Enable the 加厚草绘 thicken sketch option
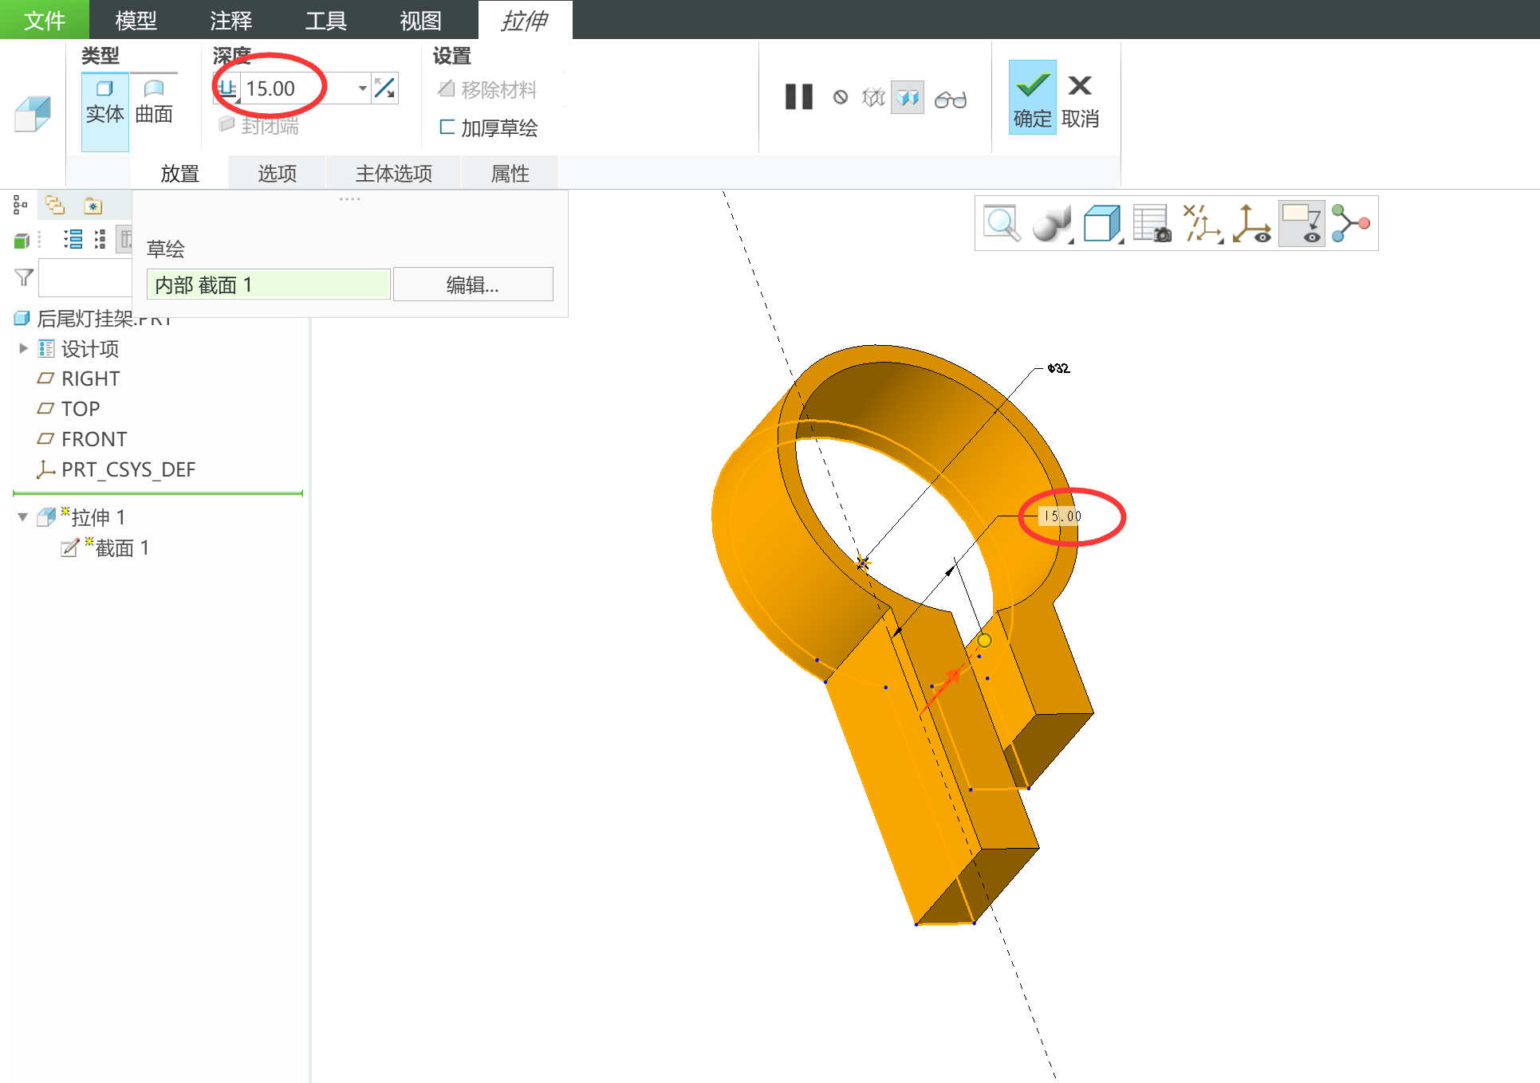This screenshot has width=1540, height=1083. [489, 128]
